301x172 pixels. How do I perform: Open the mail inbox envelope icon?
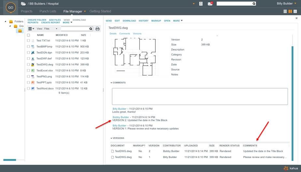(x=210, y=4)
